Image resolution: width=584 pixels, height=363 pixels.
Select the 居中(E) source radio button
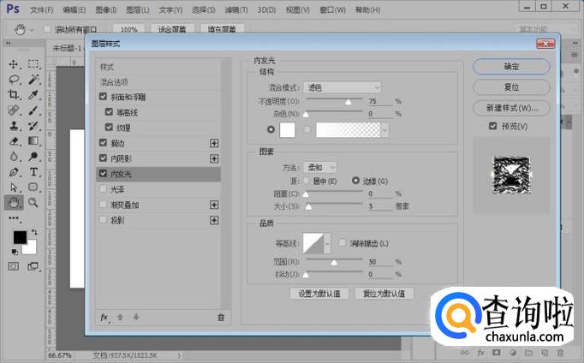[307, 181]
